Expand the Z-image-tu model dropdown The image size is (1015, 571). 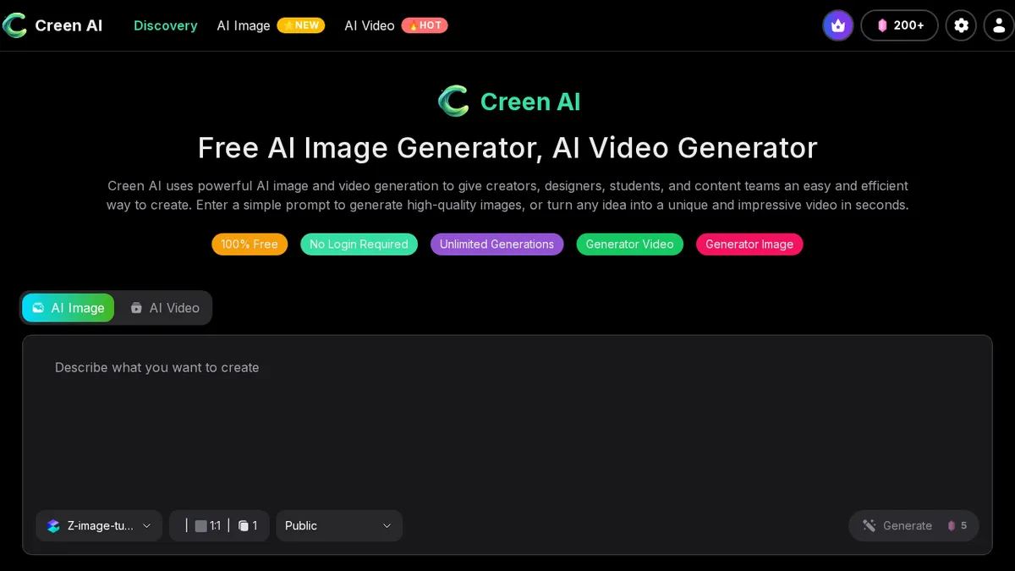(x=99, y=526)
